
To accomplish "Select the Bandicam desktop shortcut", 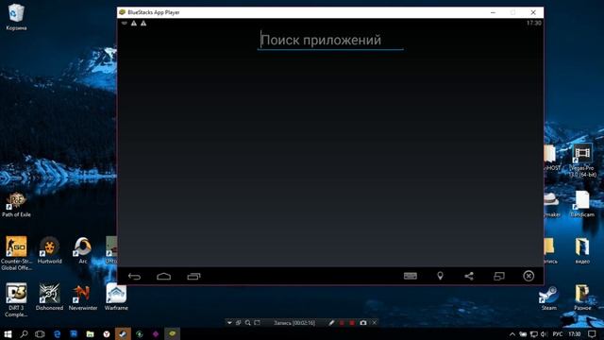I will [582, 204].
